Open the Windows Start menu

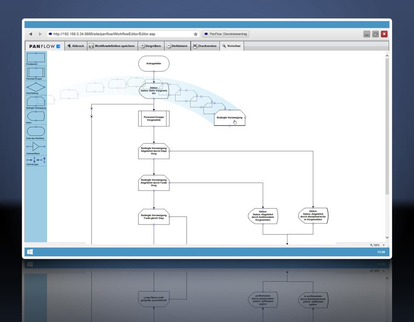[30, 252]
